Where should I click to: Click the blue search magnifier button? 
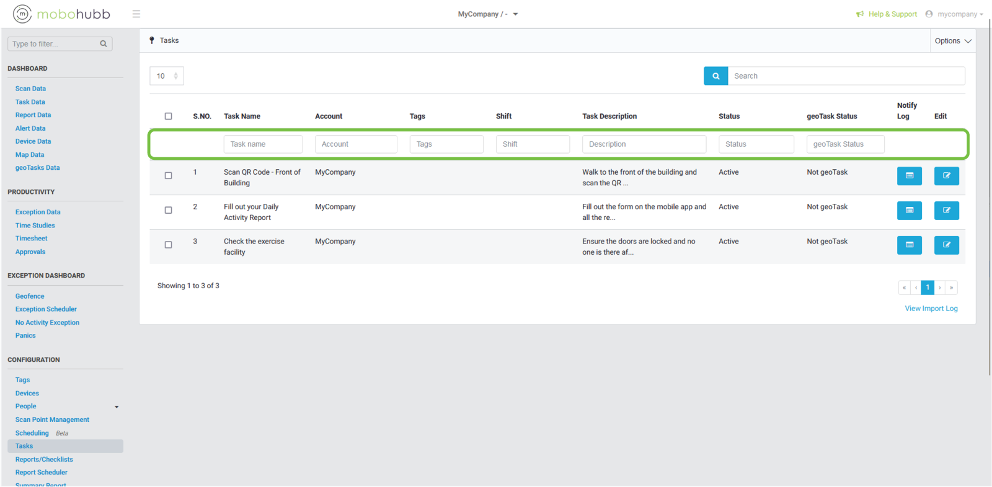715,76
